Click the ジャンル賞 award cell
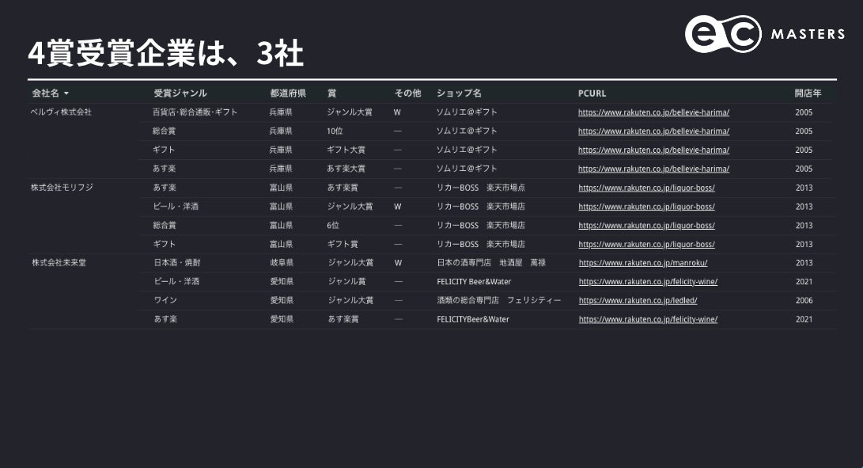863x468 pixels. coord(346,282)
